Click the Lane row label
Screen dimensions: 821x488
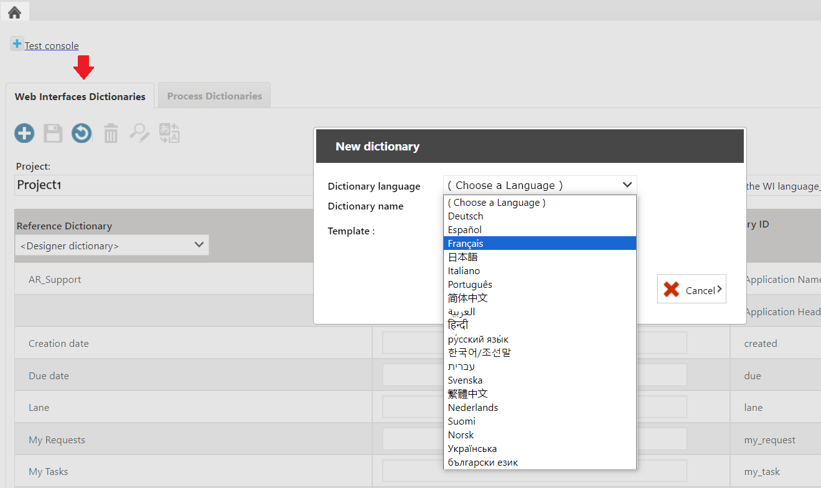click(39, 408)
